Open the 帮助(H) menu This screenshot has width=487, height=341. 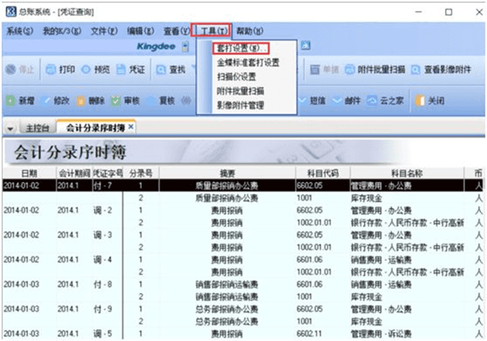[x=250, y=31]
